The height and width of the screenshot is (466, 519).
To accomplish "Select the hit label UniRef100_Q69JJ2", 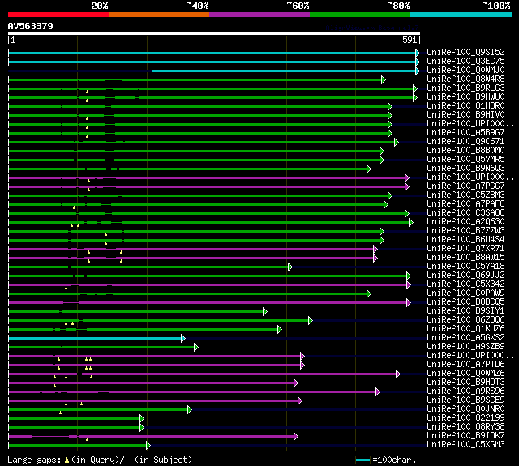I will pos(465,276).
